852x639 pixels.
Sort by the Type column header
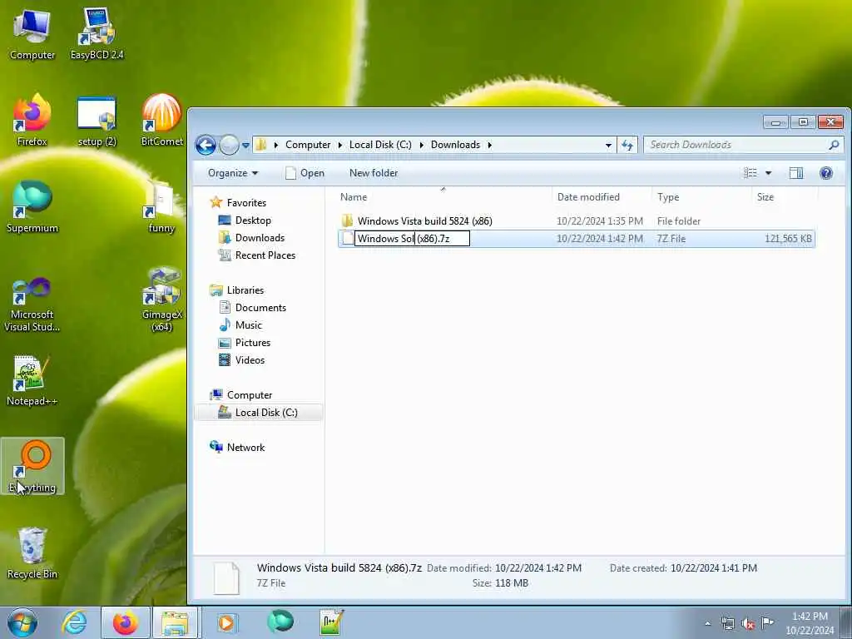(702, 196)
